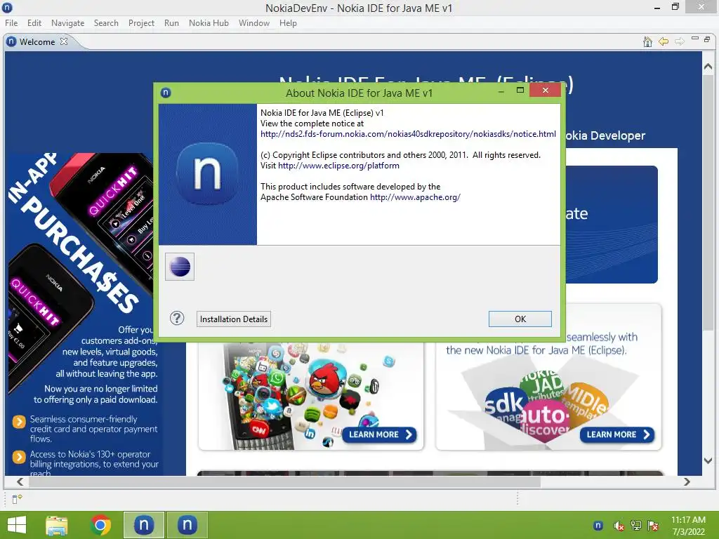Click the Nokia icon in About dialog title bar
Viewport: 719px width, 539px height.
click(166, 93)
